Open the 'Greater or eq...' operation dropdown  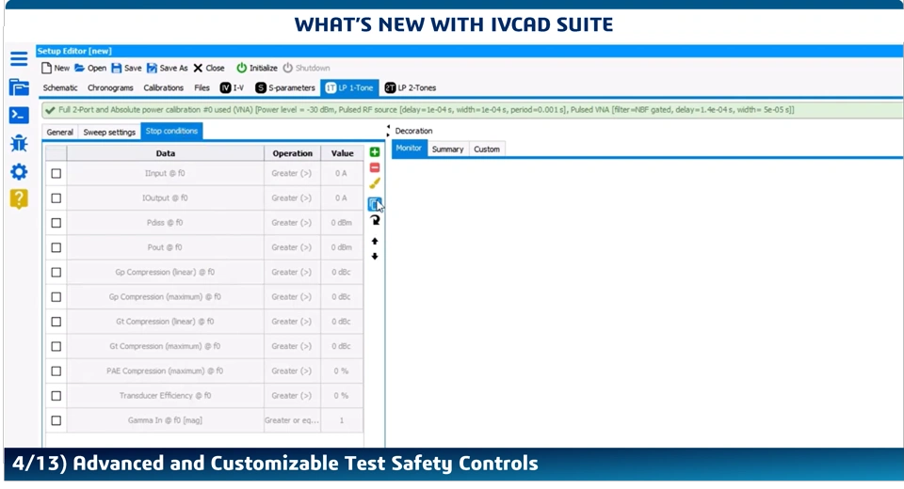pyautogui.click(x=292, y=420)
